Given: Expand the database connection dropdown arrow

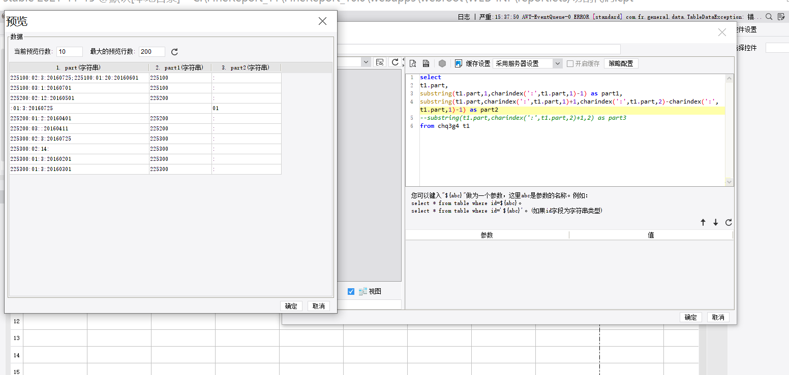Looking at the screenshot, I should (366, 62).
